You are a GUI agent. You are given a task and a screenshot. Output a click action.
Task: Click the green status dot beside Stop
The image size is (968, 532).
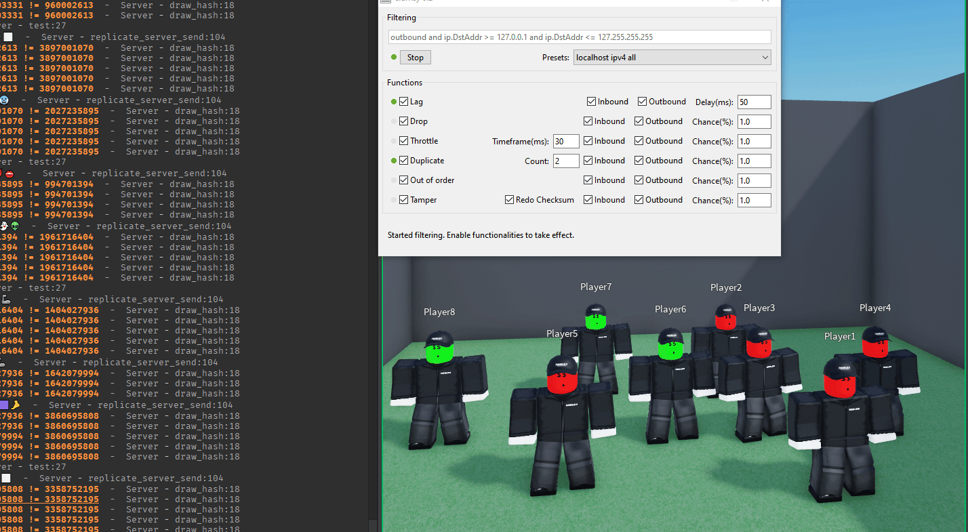point(394,58)
